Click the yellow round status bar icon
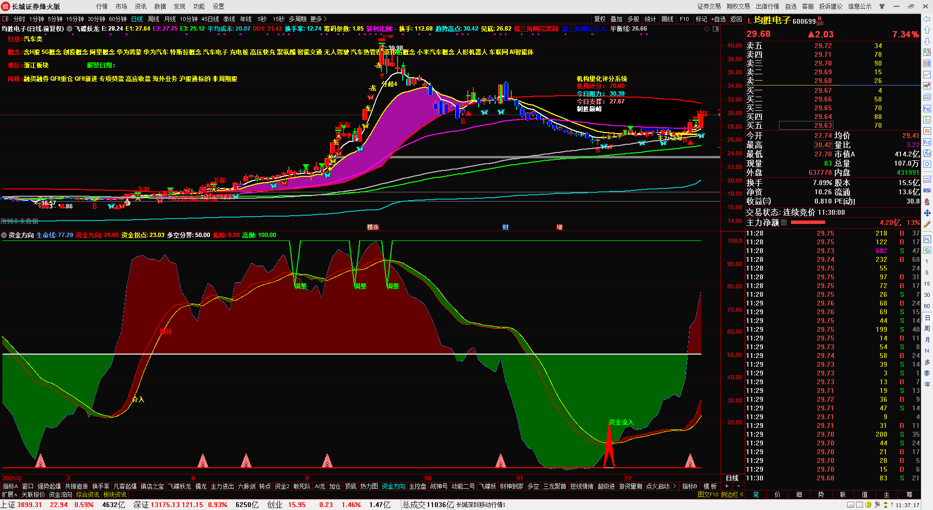 [868, 505]
